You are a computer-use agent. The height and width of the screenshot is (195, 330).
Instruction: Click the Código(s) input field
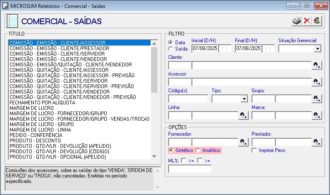[188, 99]
